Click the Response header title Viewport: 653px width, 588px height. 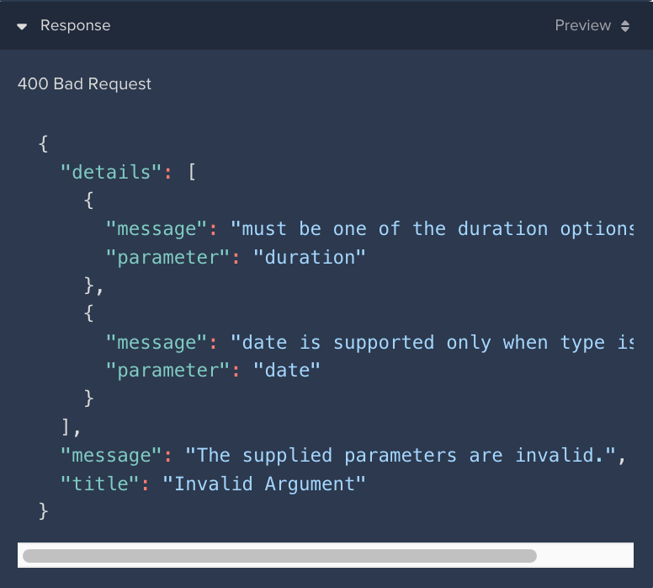(75, 26)
